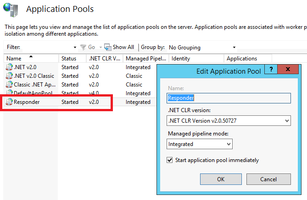Click the .NET v2.0 pool icon

(x=9, y=67)
